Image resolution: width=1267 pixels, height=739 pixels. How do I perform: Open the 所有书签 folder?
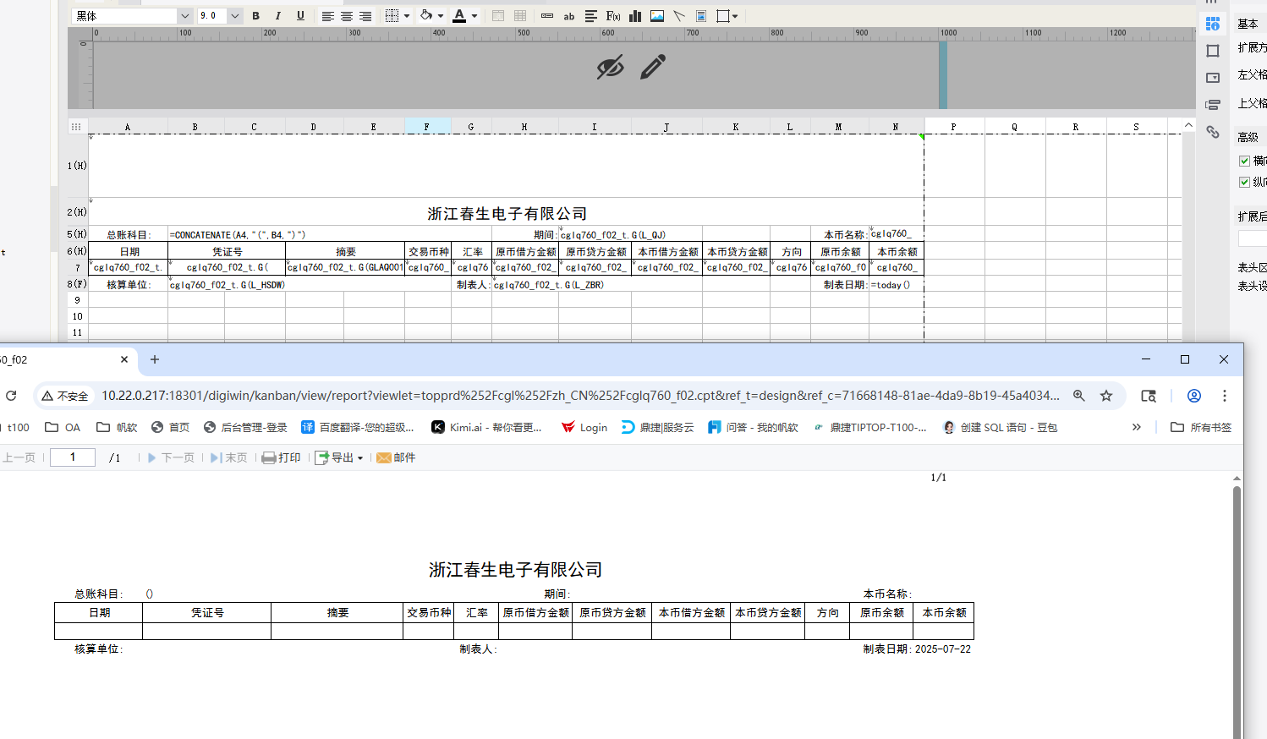click(x=1201, y=427)
